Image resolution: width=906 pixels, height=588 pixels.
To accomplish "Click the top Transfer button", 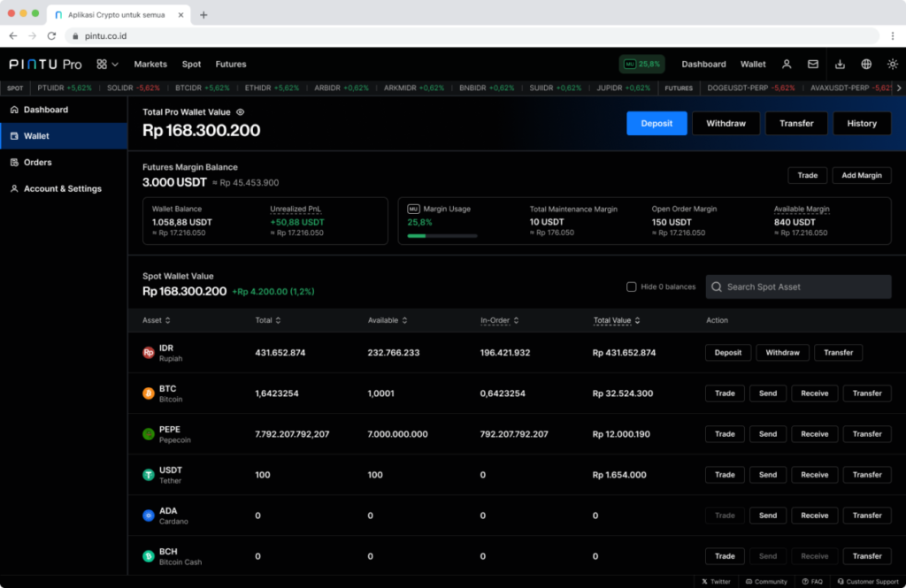I will pos(796,124).
